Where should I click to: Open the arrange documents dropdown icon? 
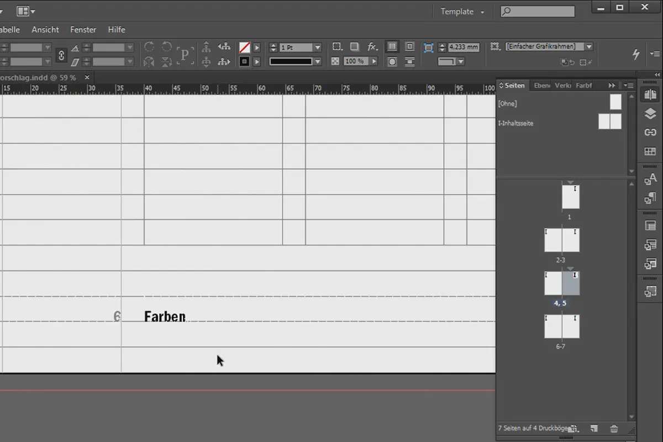click(26, 11)
